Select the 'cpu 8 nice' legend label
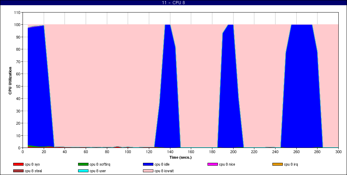The width and height of the screenshot is (347, 175). pyautogui.click(x=227, y=164)
